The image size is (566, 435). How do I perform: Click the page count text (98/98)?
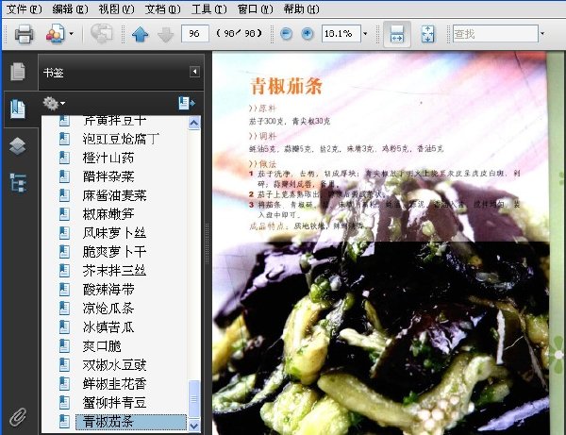239,34
